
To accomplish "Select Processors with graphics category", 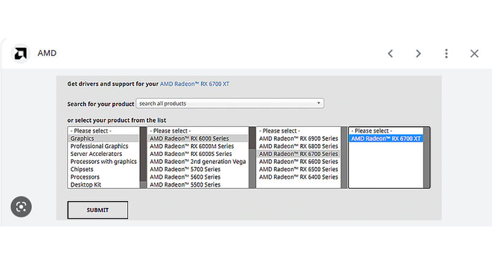I will [x=103, y=161].
